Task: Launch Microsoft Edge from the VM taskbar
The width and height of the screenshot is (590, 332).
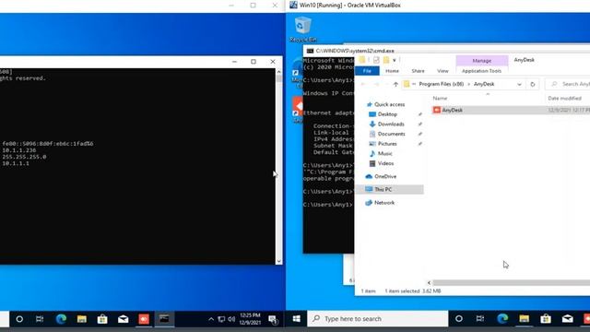Action: click(x=502, y=319)
